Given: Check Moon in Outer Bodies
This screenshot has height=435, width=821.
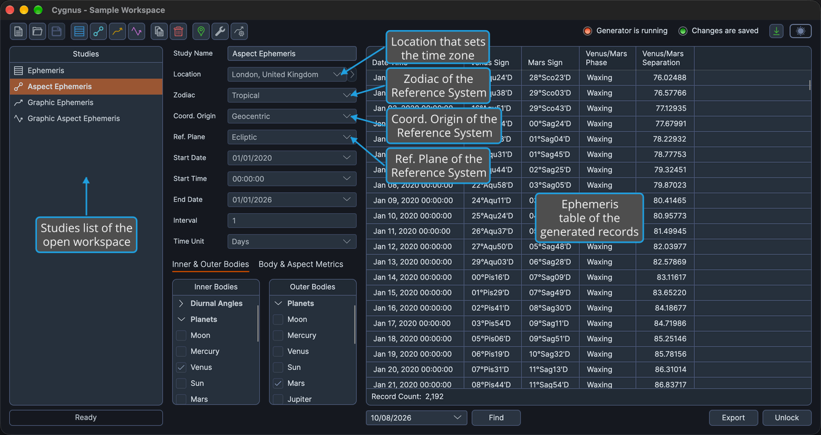Looking at the screenshot, I should pyautogui.click(x=278, y=319).
